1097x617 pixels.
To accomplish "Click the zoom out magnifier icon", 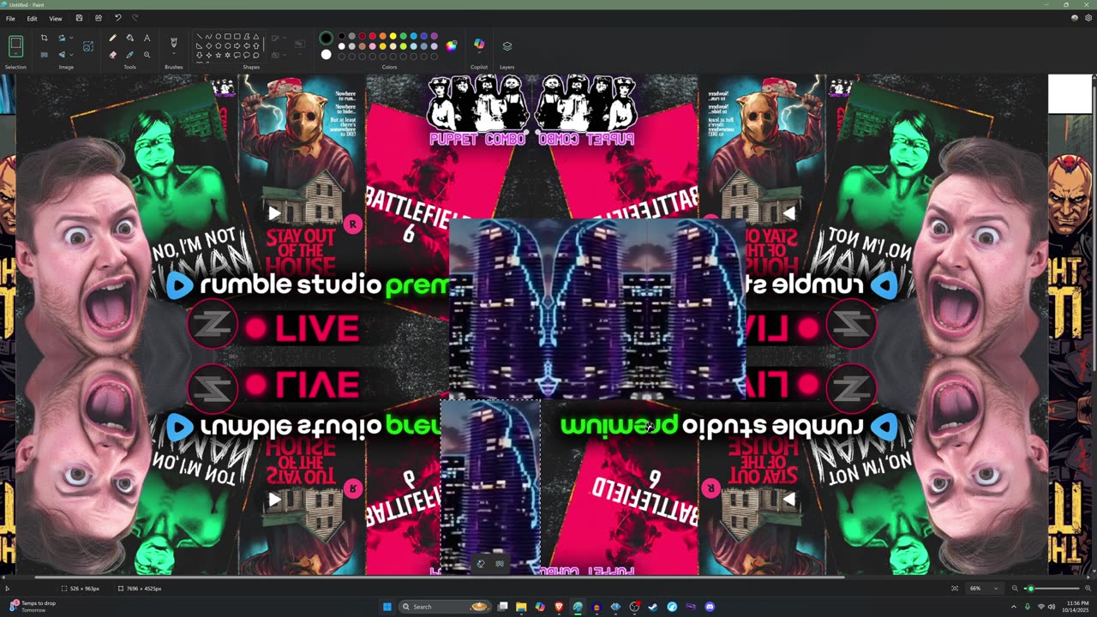I will coord(1015,589).
